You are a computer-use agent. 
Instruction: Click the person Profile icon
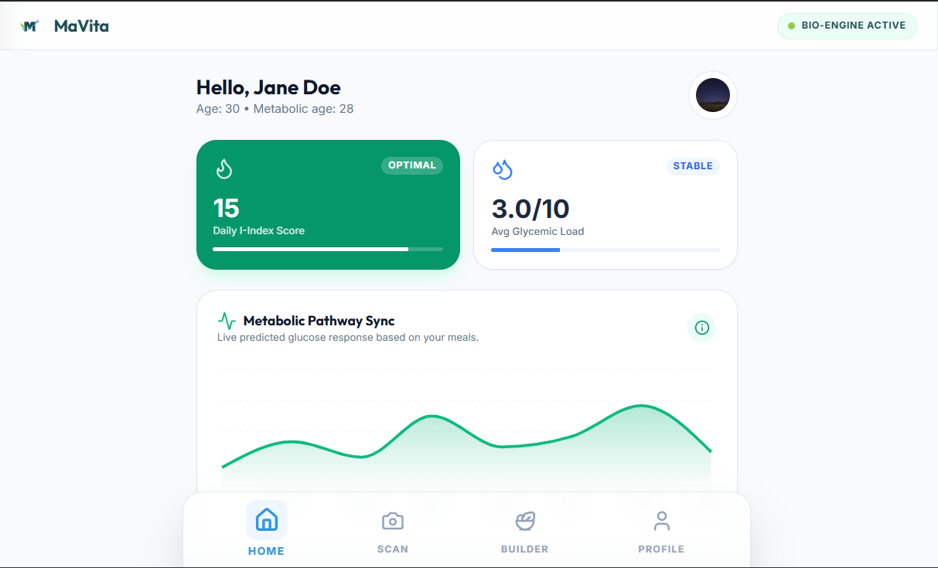coord(661,521)
